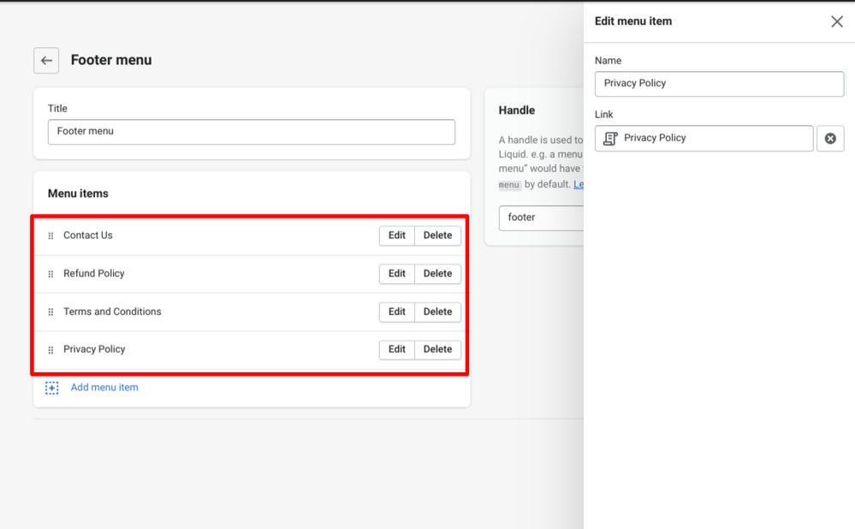Screen dimensions: 855x529
Task: Edit the Contact Us menu item
Action: pos(397,235)
